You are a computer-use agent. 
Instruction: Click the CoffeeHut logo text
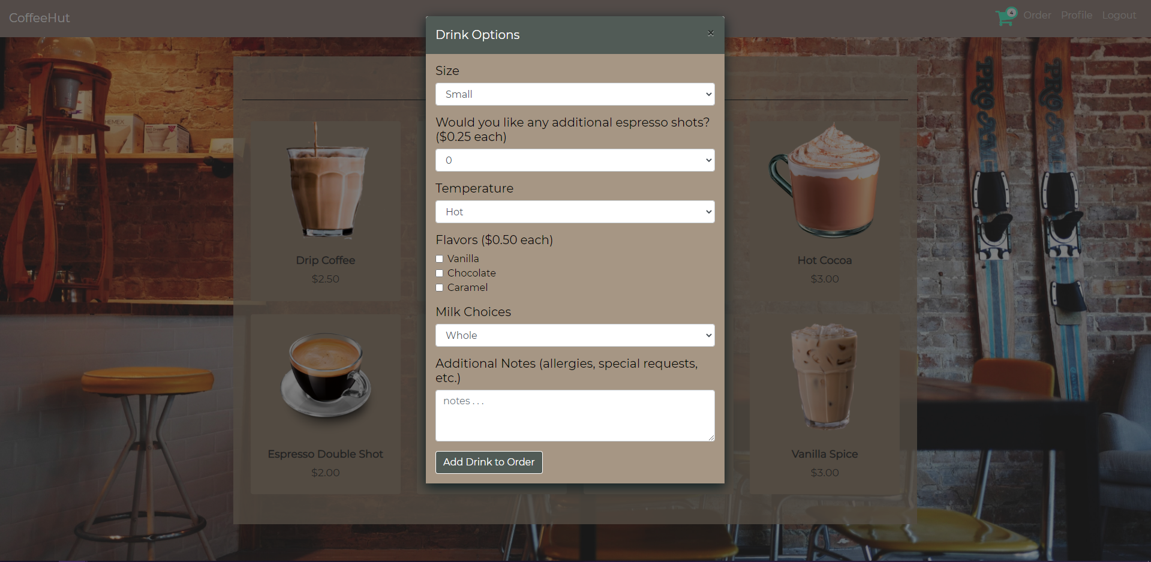[39, 18]
